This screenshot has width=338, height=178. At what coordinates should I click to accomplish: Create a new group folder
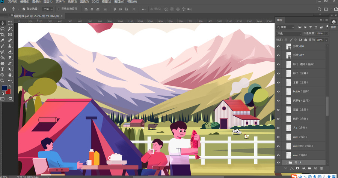tap(309, 168)
